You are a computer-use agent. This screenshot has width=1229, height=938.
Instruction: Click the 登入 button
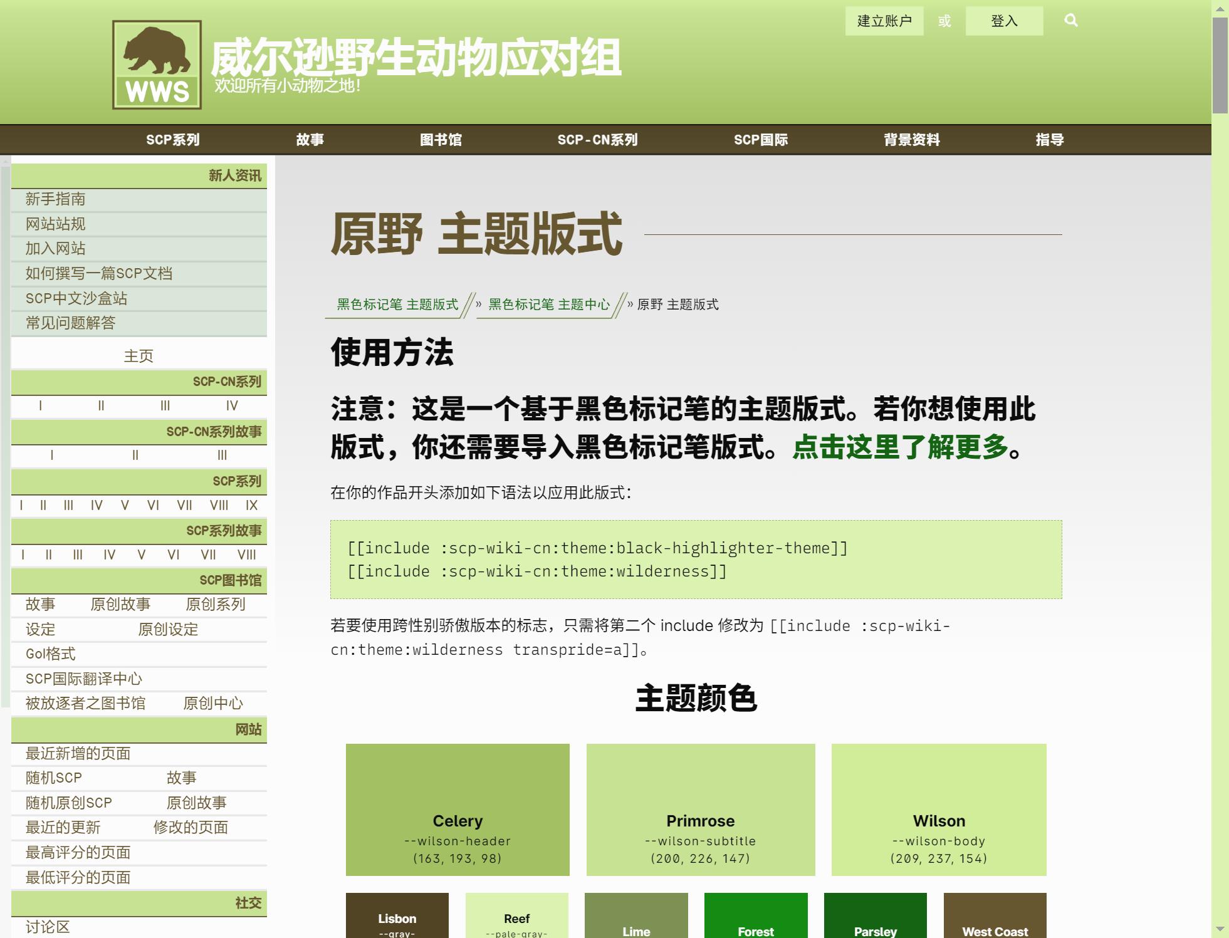[x=1003, y=21]
